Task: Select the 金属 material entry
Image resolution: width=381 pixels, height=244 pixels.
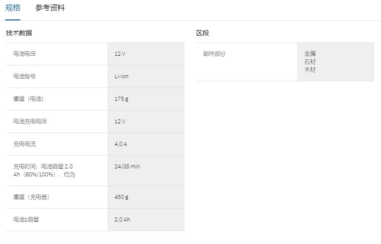Action: [310, 53]
